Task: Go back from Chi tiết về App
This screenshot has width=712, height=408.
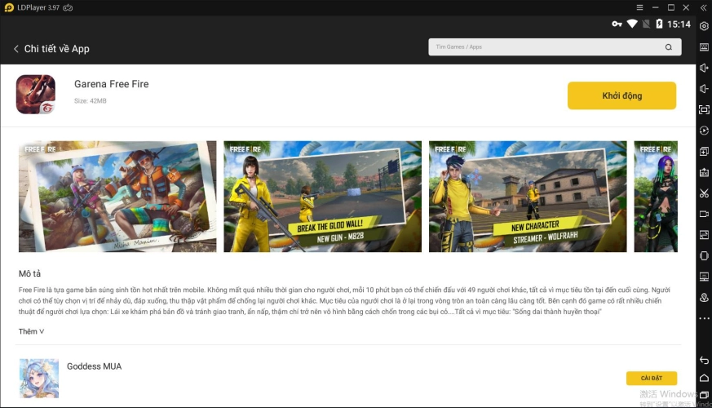Action: [x=15, y=49]
